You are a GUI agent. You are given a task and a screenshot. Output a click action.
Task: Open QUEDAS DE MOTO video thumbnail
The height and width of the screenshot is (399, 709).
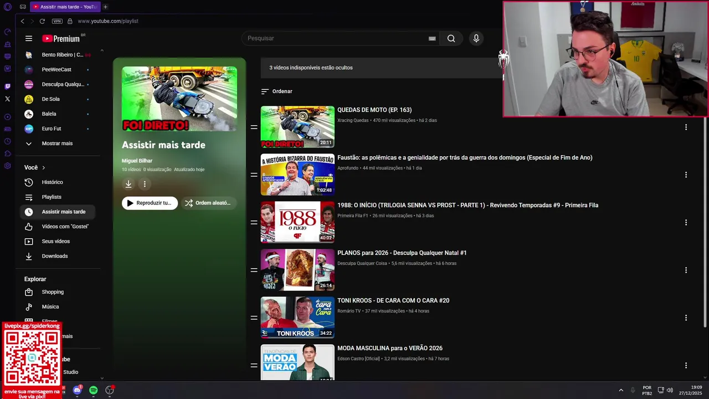297,127
